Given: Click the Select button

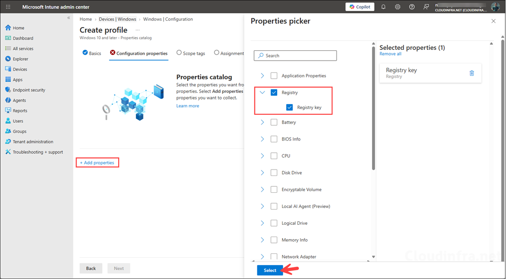Looking at the screenshot, I should [x=270, y=270].
